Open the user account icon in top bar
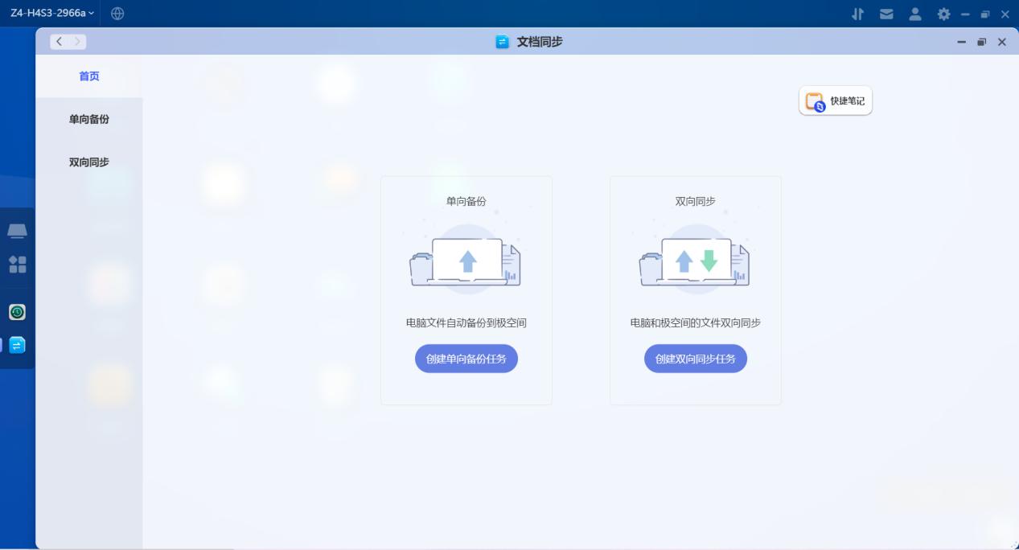1019x550 pixels. [914, 14]
